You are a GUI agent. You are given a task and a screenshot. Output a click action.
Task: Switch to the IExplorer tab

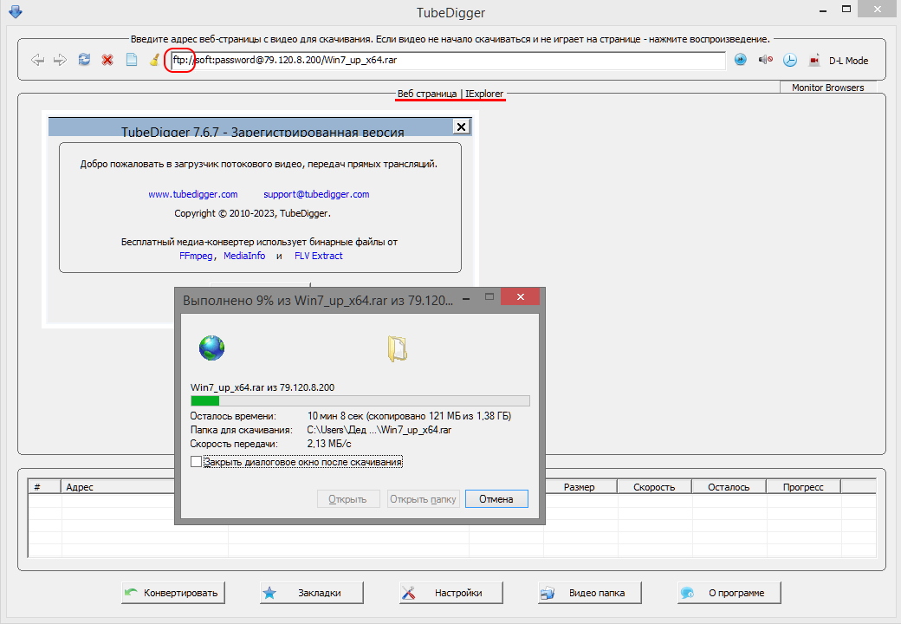484,94
